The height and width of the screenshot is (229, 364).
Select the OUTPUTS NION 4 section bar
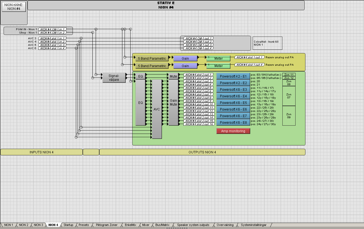click(202, 152)
